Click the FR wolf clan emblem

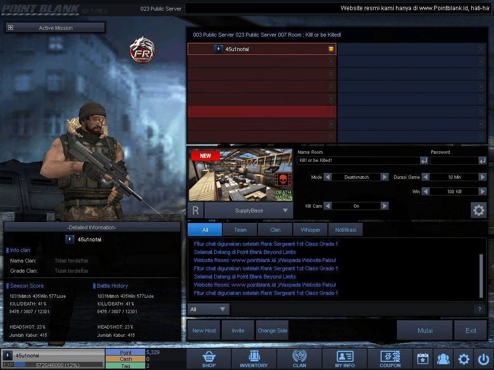pyautogui.click(x=142, y=50)
